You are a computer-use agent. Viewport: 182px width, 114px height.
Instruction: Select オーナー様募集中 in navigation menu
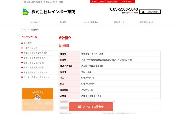click(91, 22)
